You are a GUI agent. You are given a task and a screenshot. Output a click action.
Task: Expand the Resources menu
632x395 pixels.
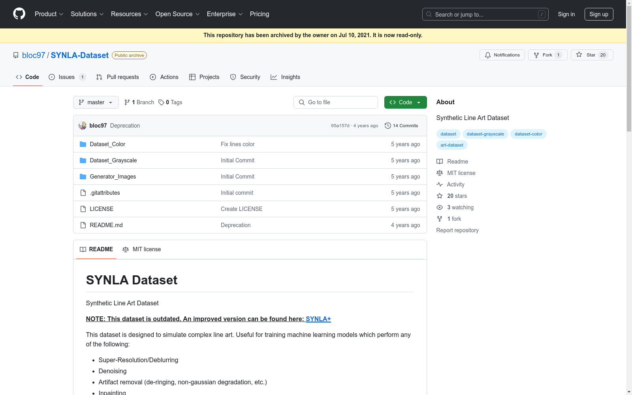coord(129,14)
